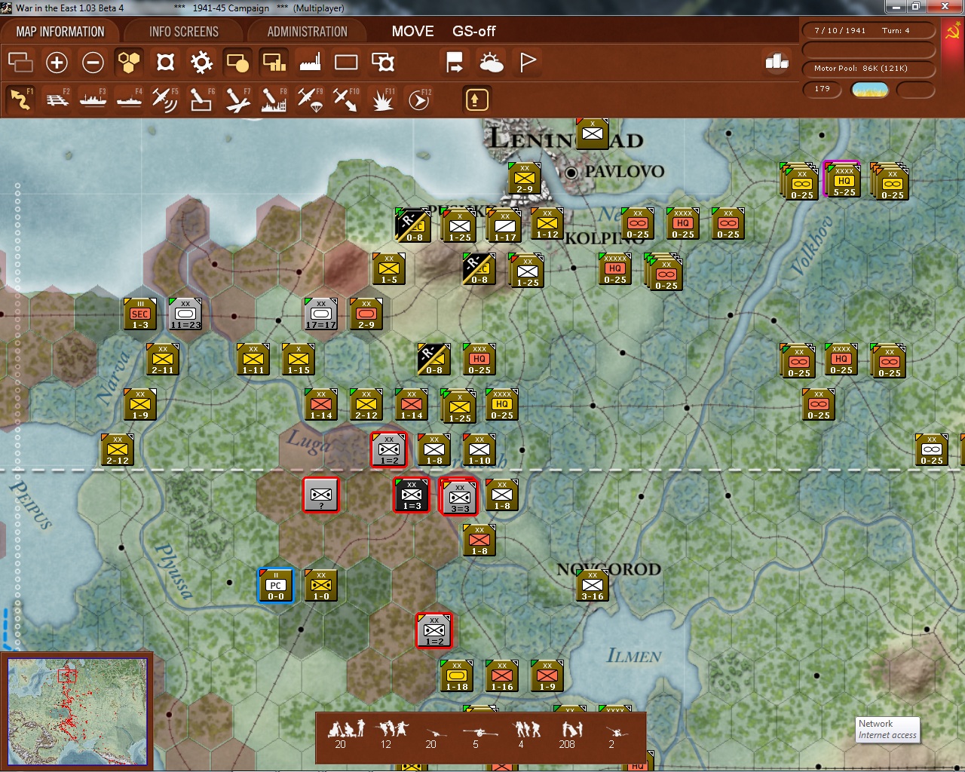Select the black 1=3 unit counter
965x772 pixels.
tap(412, 495)
